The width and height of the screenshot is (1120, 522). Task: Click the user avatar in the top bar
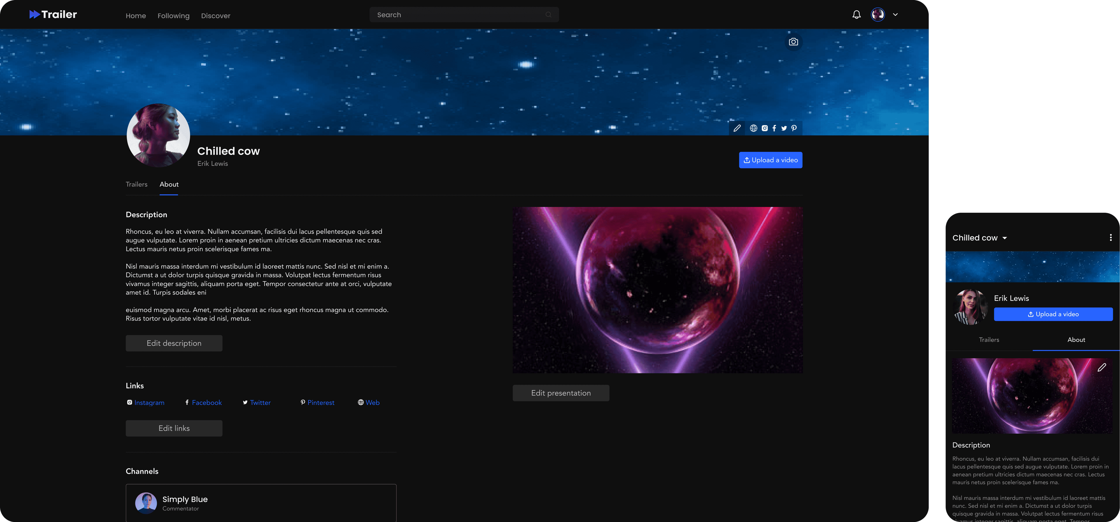(877, 14)
